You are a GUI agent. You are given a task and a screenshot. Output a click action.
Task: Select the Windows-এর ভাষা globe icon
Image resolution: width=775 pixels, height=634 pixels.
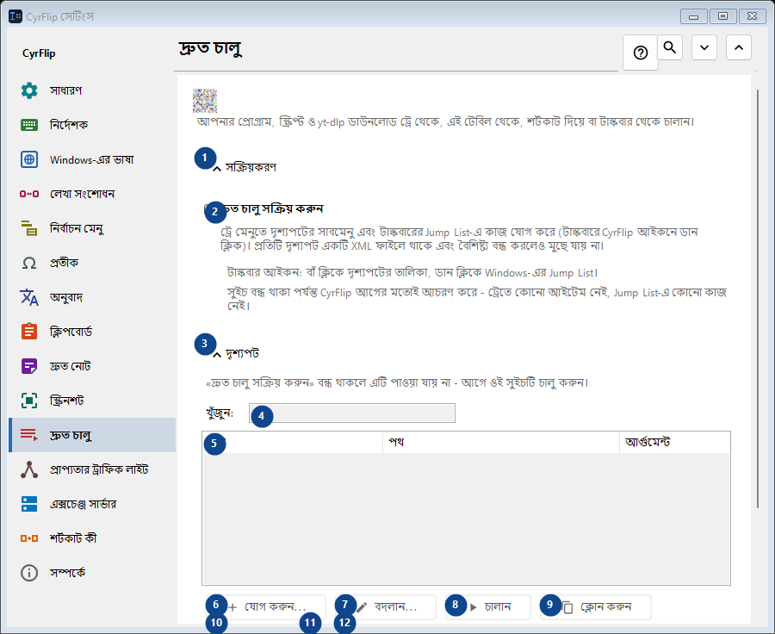tap(29, 159)
